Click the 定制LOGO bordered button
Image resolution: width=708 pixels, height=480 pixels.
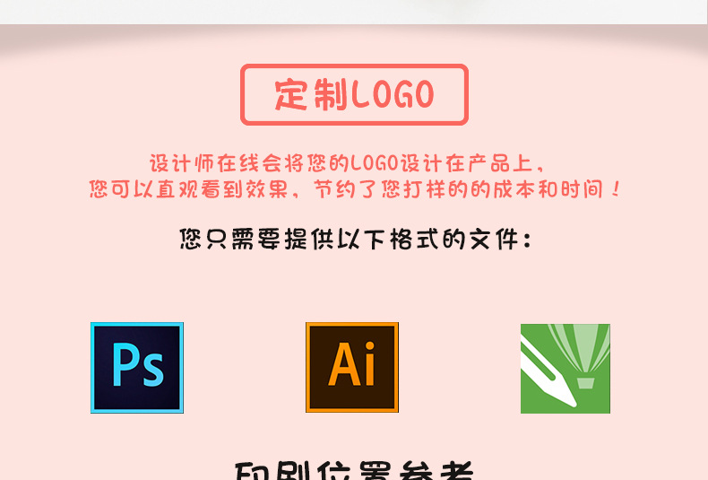(x=355, y=94)
